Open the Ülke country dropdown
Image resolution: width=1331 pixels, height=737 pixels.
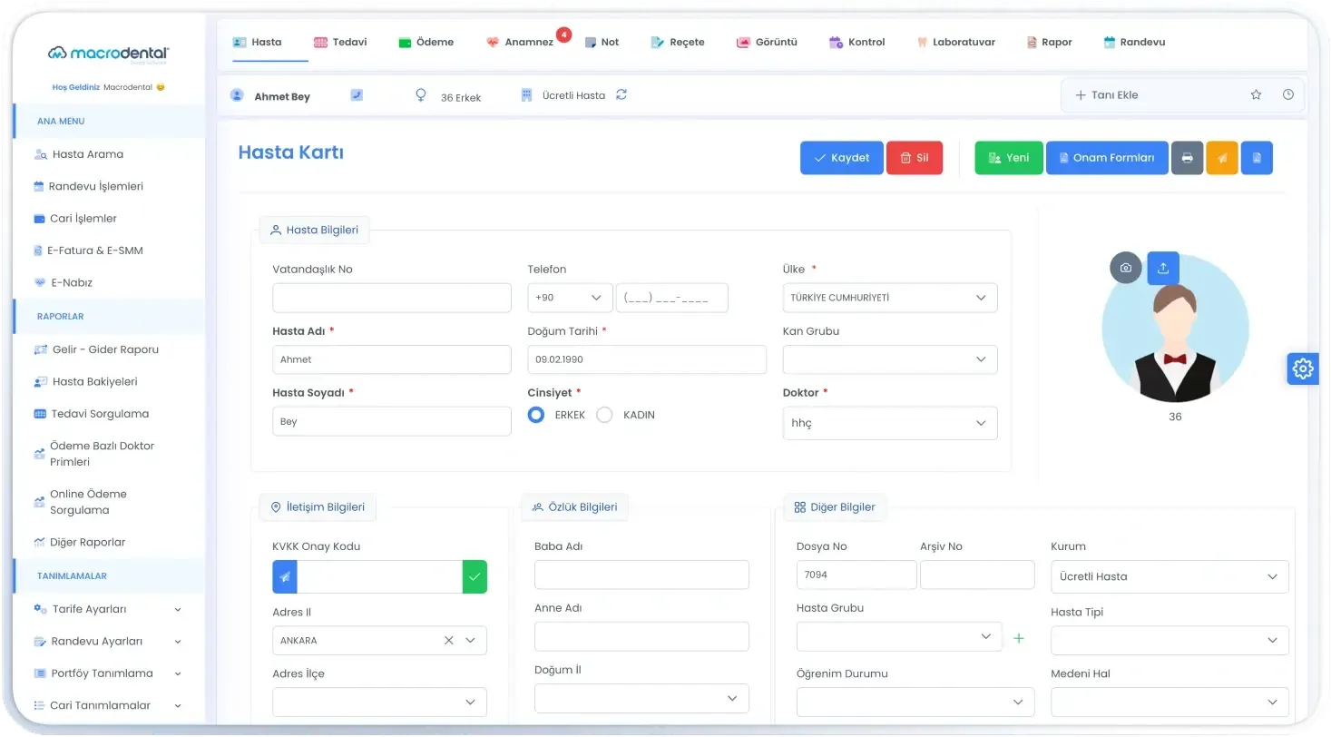(x=890, y=298)
